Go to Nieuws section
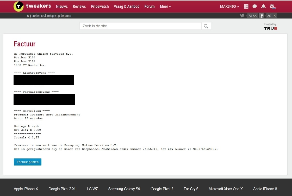 click(62, 7)
